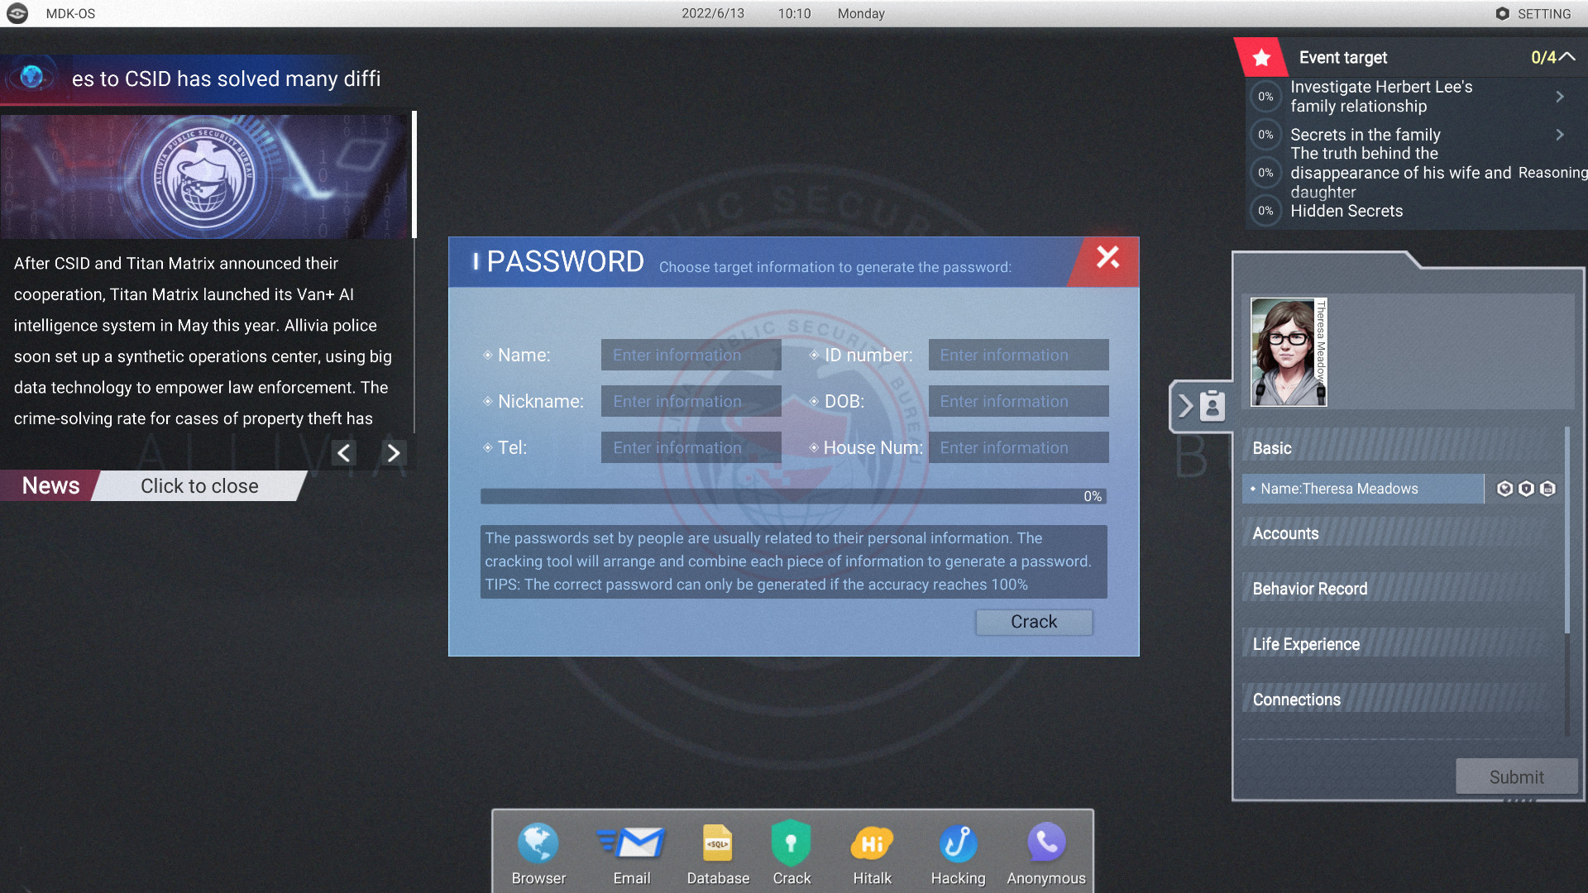The height and width of the screenshot is (893, 1588).
Task: Click the Crack button to attempt password
Action: (x=1034, y=620)
